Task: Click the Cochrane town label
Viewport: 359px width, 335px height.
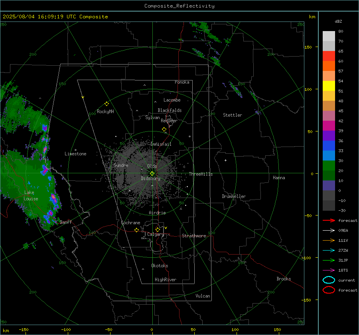Action: point(130,223)
